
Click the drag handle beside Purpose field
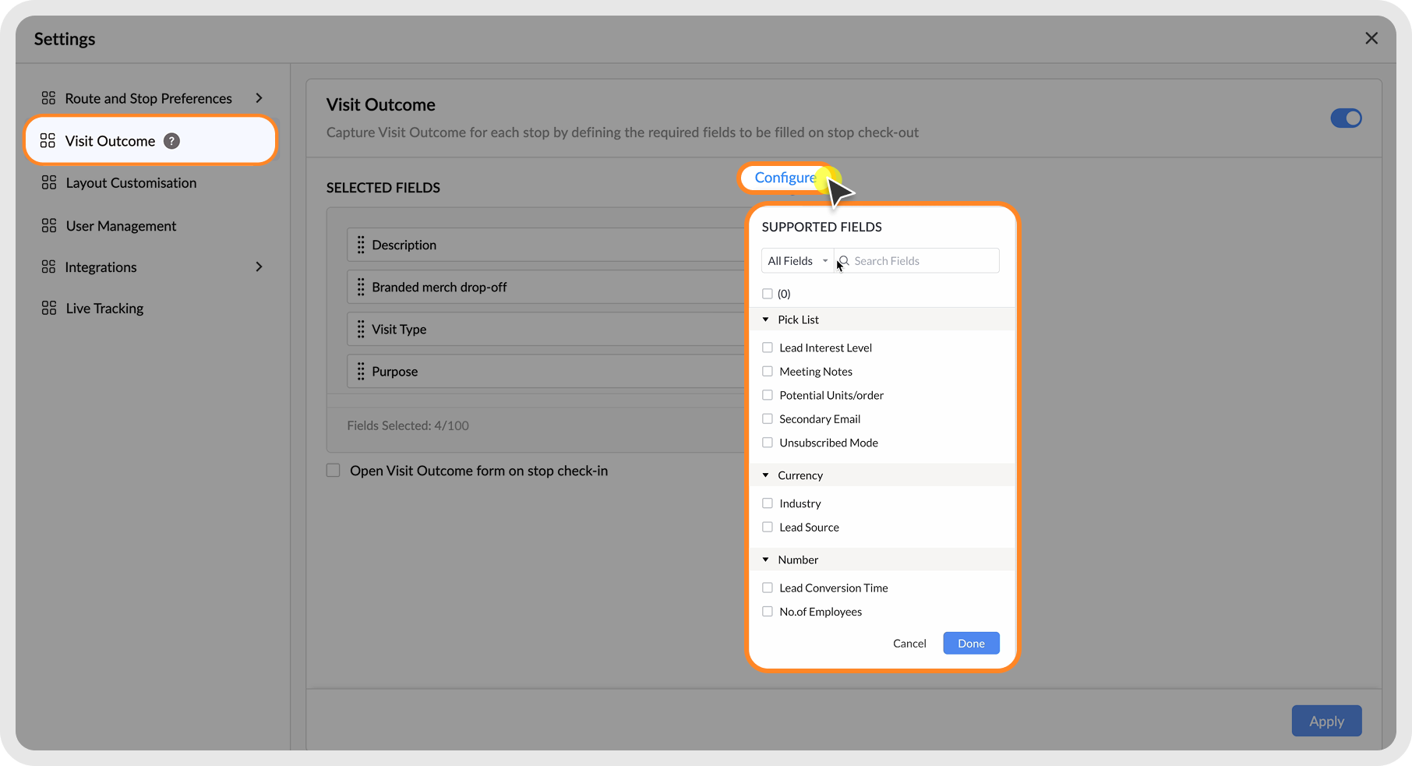[361, 372]
